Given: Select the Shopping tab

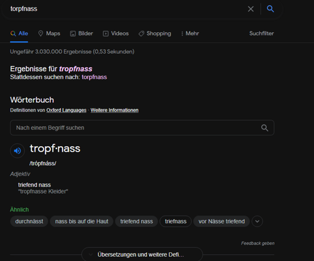Looking at the screenshot, I should 155,33.
